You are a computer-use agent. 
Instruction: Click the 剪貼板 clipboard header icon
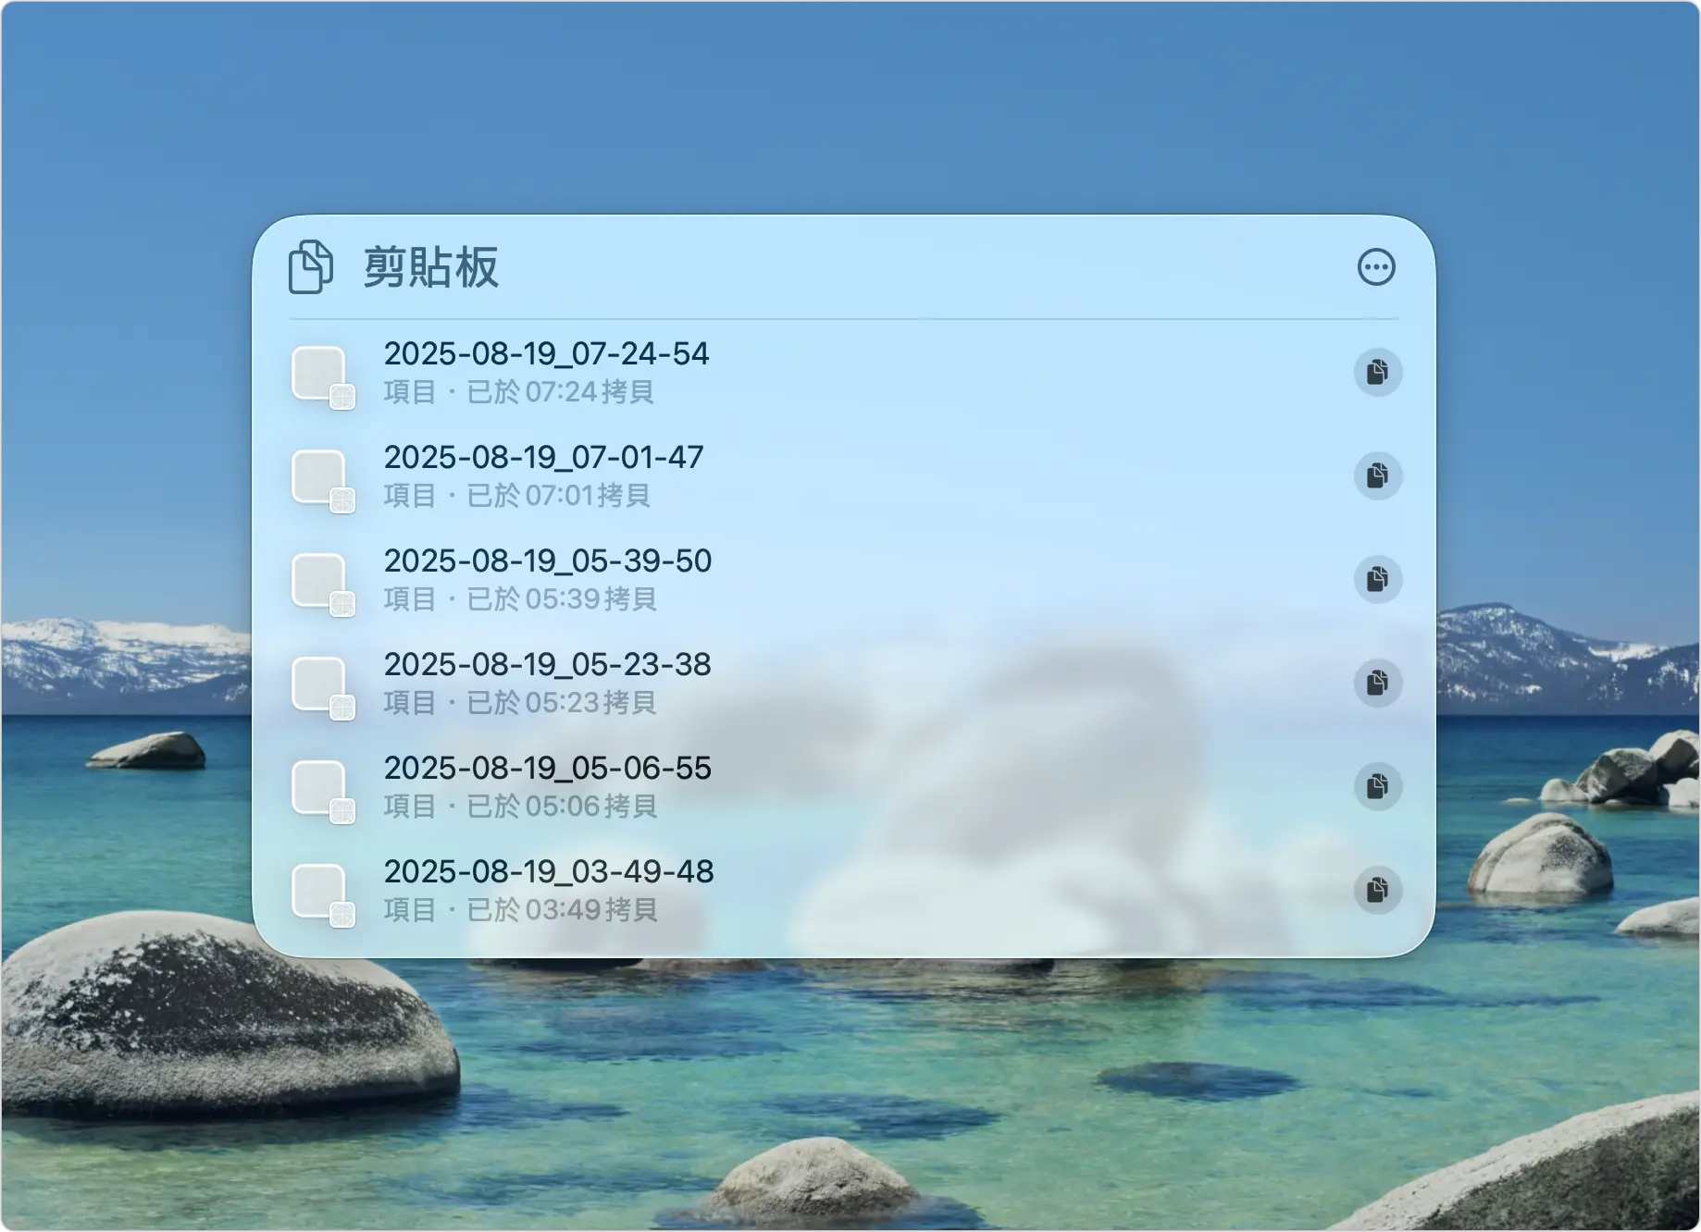point(311,267)
